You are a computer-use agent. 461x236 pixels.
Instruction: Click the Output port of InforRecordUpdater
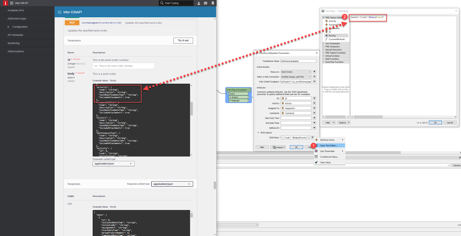[238, 97]
